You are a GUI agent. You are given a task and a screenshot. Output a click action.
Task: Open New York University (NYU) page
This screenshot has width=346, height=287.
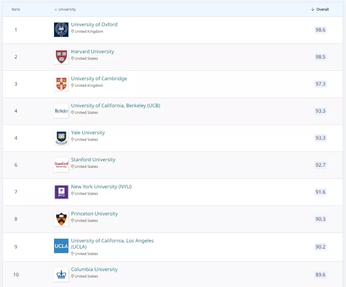coord(101,187)
